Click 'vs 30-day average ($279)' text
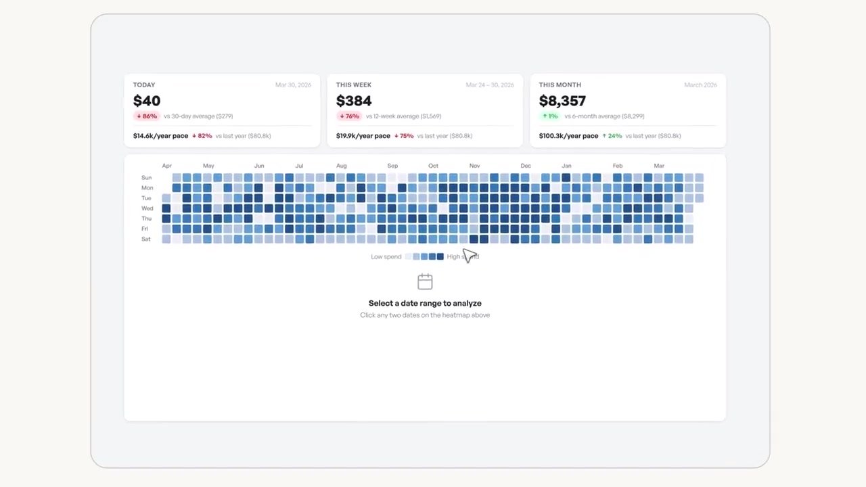Image resolution: width=866 pixels, height=487 pixels. (198, 116)
